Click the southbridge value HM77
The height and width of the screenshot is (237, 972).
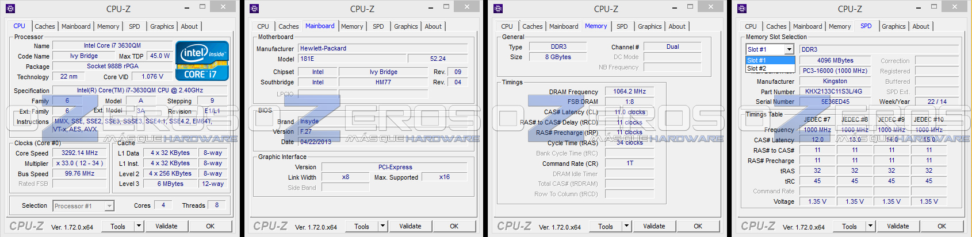[384, 82]
